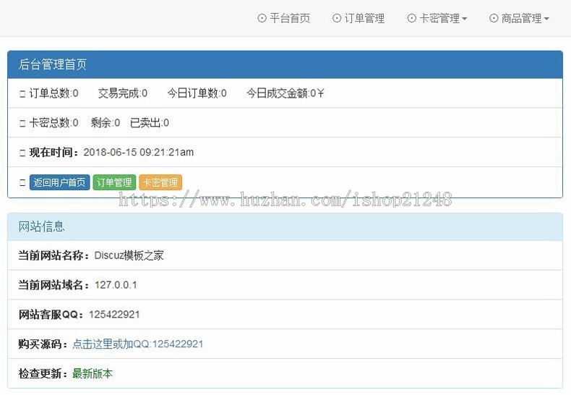Click the small icon before 现在时间
Screen dimensions: 571x395
(x=22, y=153)
